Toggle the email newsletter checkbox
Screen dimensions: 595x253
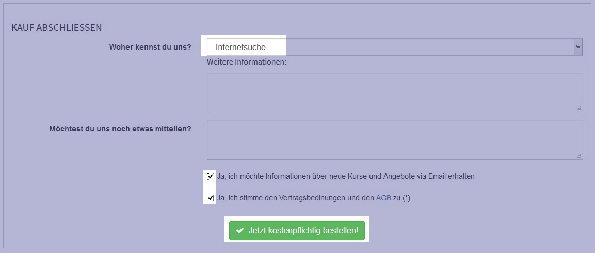[210, 176]
